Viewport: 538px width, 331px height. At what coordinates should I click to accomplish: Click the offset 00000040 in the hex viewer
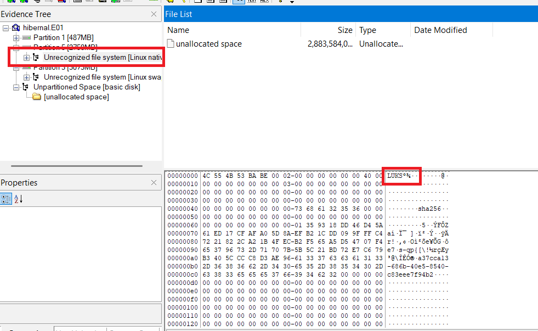(x=183, y=209)
